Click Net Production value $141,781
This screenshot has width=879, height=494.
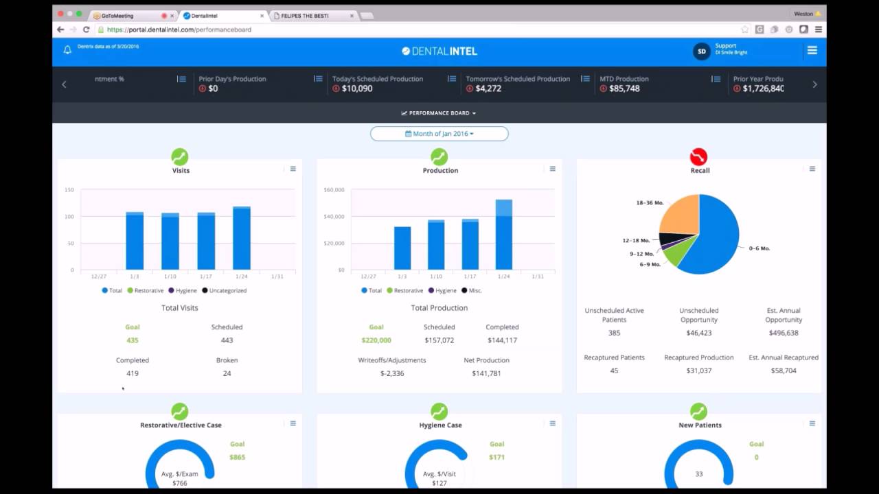tap(486, 373)
